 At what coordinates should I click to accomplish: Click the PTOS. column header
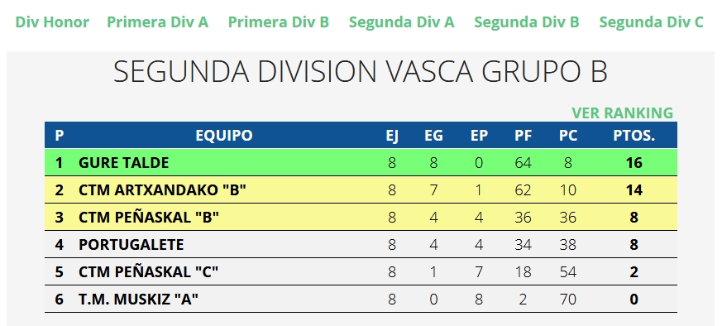[634, 136]
